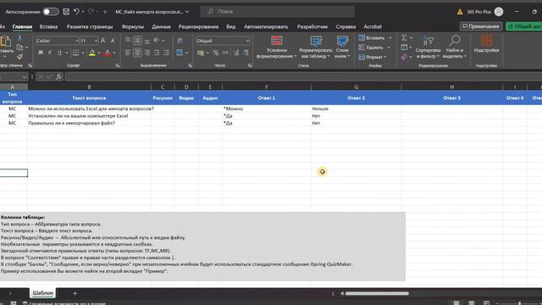Open the file name dropdown in title bar
This screenshot has width=542, height=305.
pyautogui.click(x=187, y=12)
